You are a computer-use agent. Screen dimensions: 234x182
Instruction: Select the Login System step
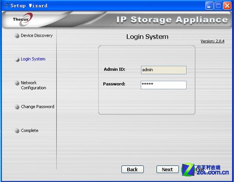(x=33, y=59)
